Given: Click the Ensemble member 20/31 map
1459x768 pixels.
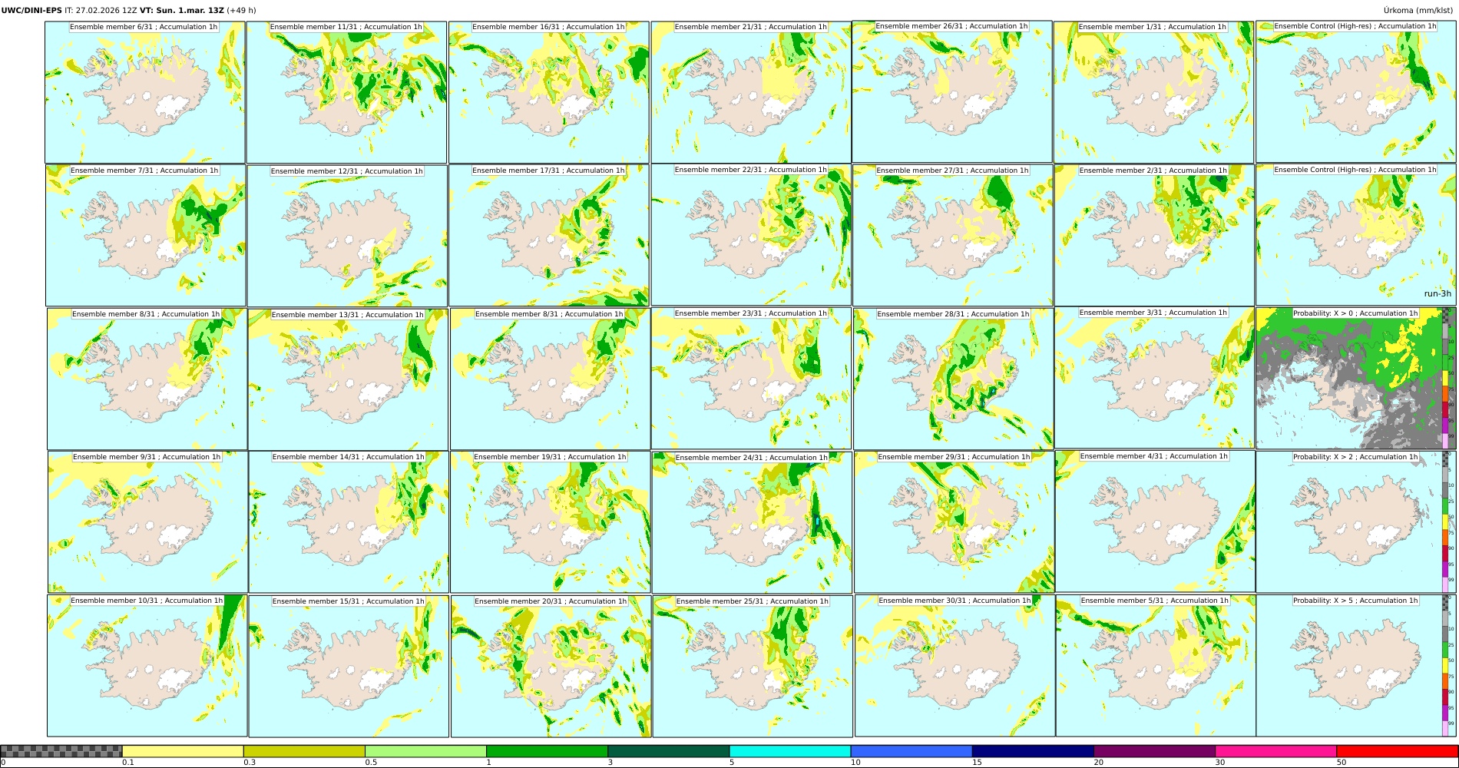Looking at the screenshot, I should [x=551, y=667].
